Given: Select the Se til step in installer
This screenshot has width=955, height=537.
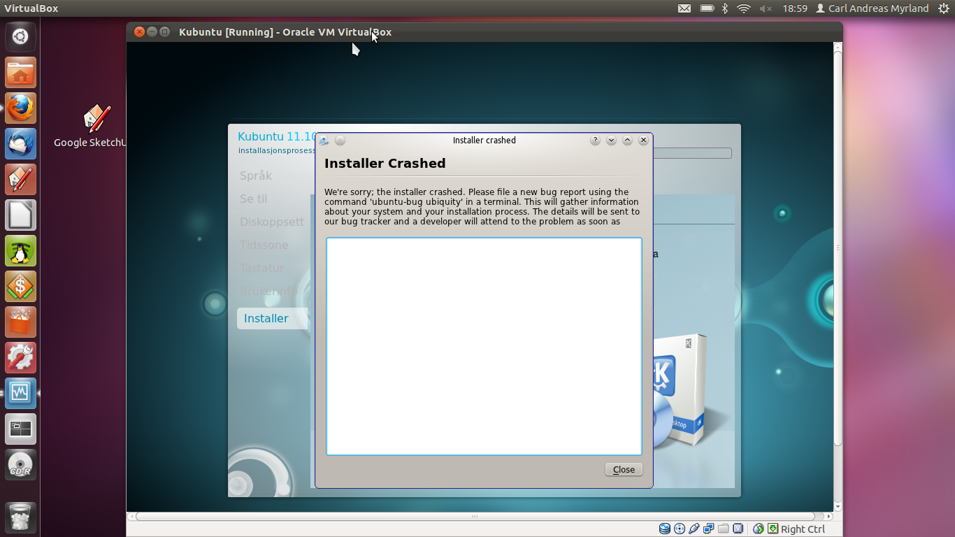Looking at the screenshot, I should click(x=253, y=199).
